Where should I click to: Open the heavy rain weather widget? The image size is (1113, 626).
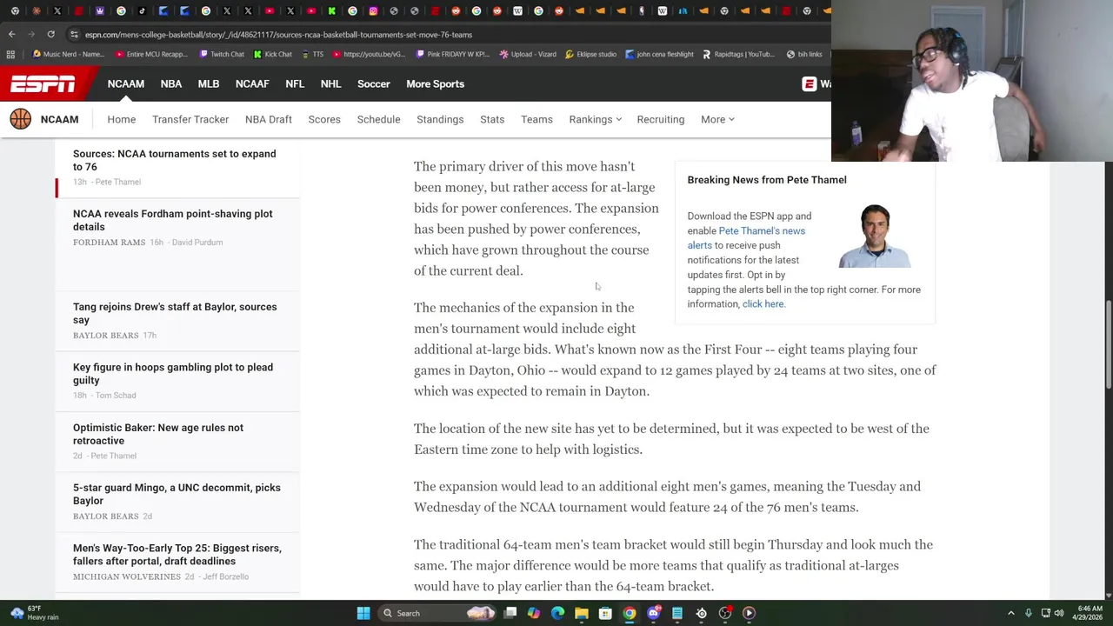pos(35,613)
